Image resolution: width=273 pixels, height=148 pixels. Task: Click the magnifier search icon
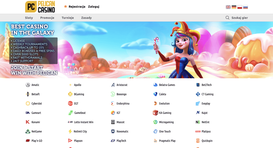pyautogui.click(x=227, y=18)
